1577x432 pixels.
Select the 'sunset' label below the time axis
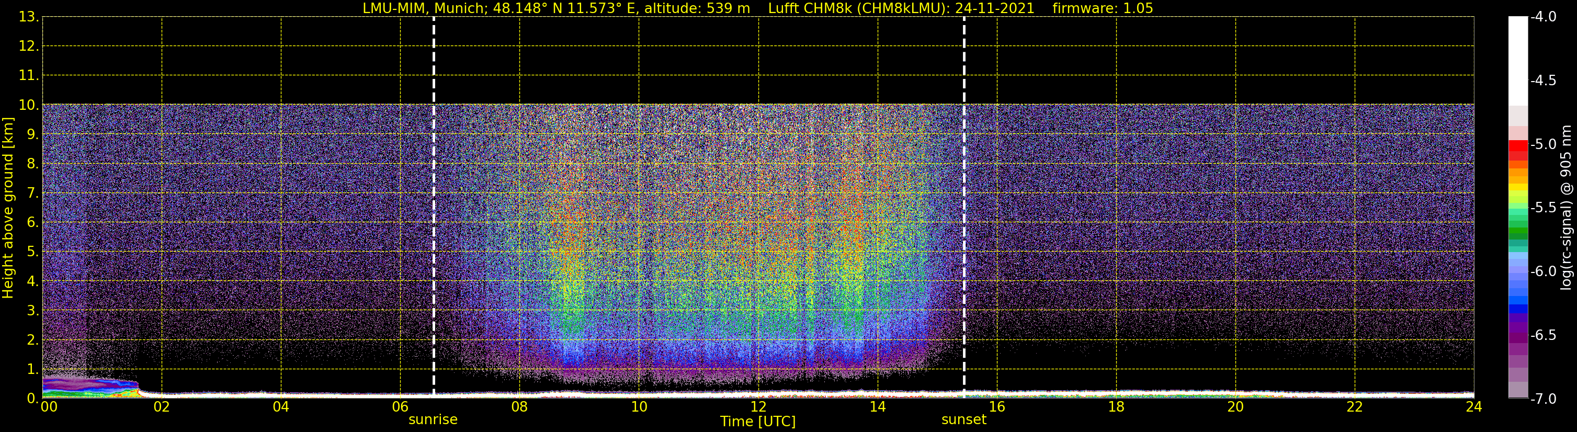click(963, 420)
